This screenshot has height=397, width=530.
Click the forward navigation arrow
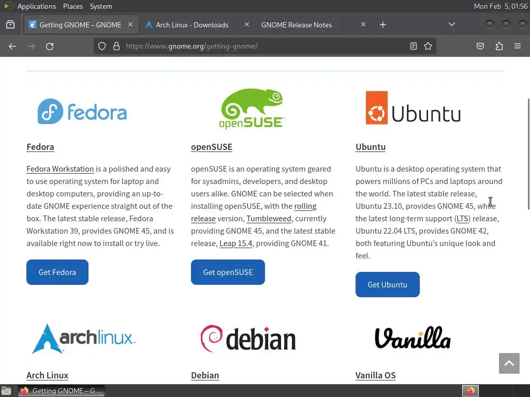click(x=31, y=46)
